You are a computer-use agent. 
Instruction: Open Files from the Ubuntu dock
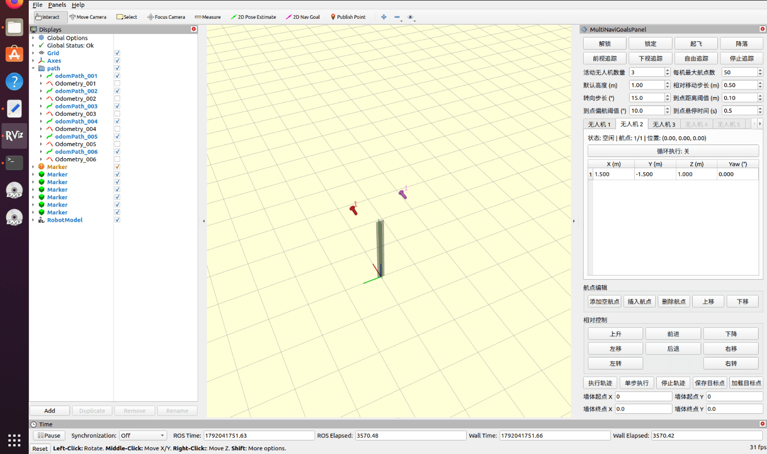pyautogui.click(x=14, y=27)
